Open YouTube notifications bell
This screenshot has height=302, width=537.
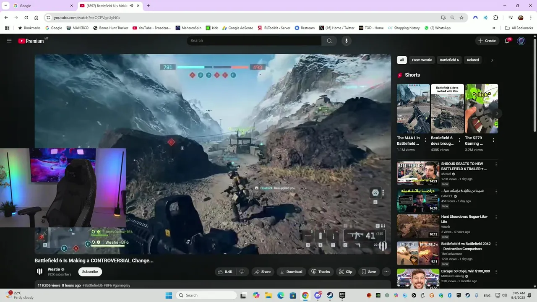[x=507, y=41]
